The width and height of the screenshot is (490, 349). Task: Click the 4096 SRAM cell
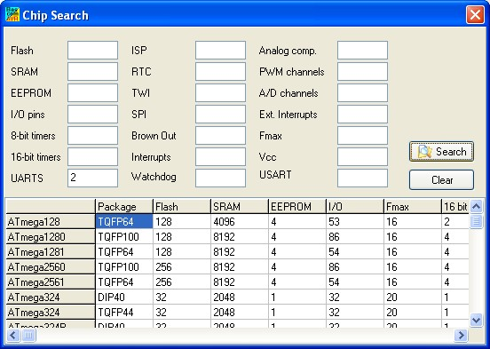coord(240,222)
